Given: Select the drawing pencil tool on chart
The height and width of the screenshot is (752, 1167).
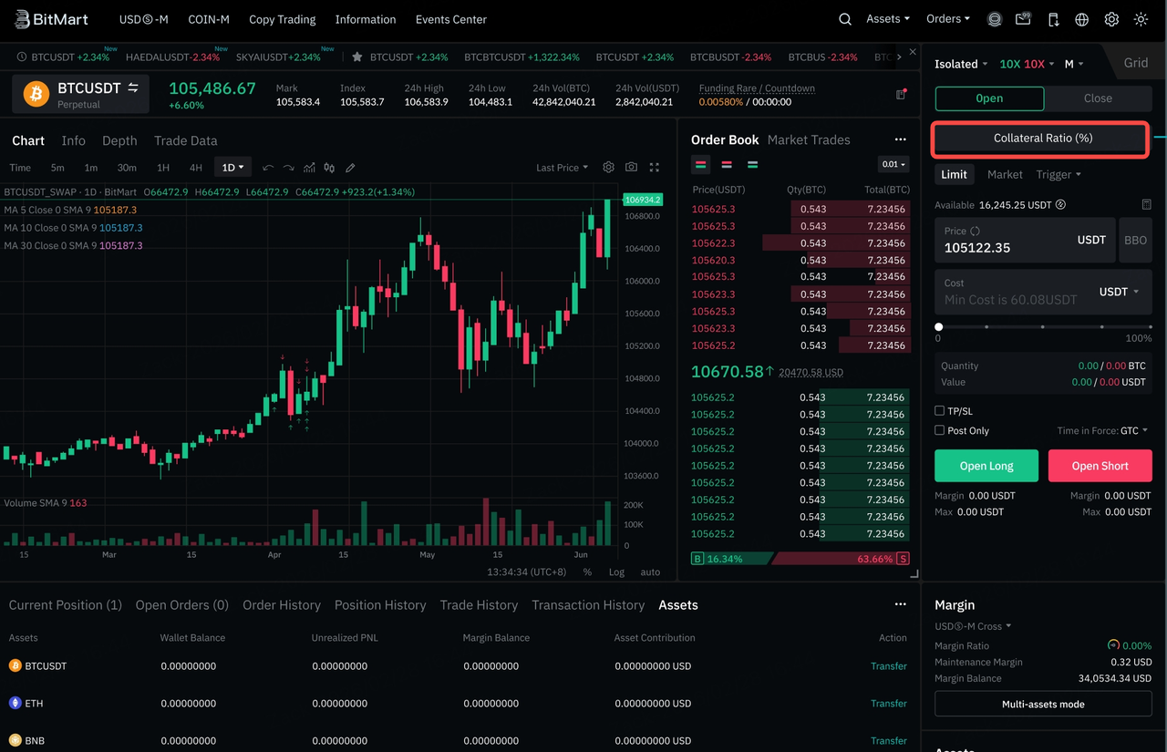Looking at the screenshot, I should tap(350, 168).
